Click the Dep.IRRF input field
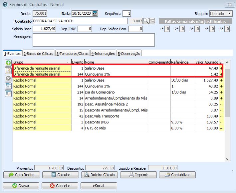The height and width of the screenshot is (193, 236). pyautogui.click(x=85, y=29)
